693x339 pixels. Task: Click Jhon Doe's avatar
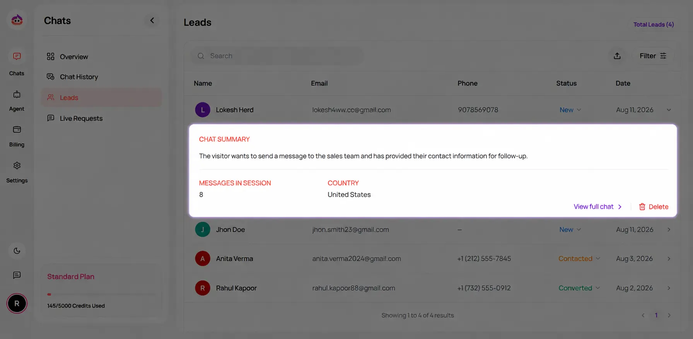203,230
